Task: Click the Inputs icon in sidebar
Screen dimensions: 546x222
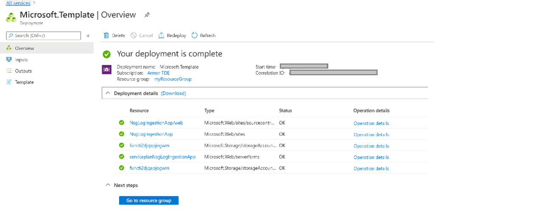Action: (9, 60)
